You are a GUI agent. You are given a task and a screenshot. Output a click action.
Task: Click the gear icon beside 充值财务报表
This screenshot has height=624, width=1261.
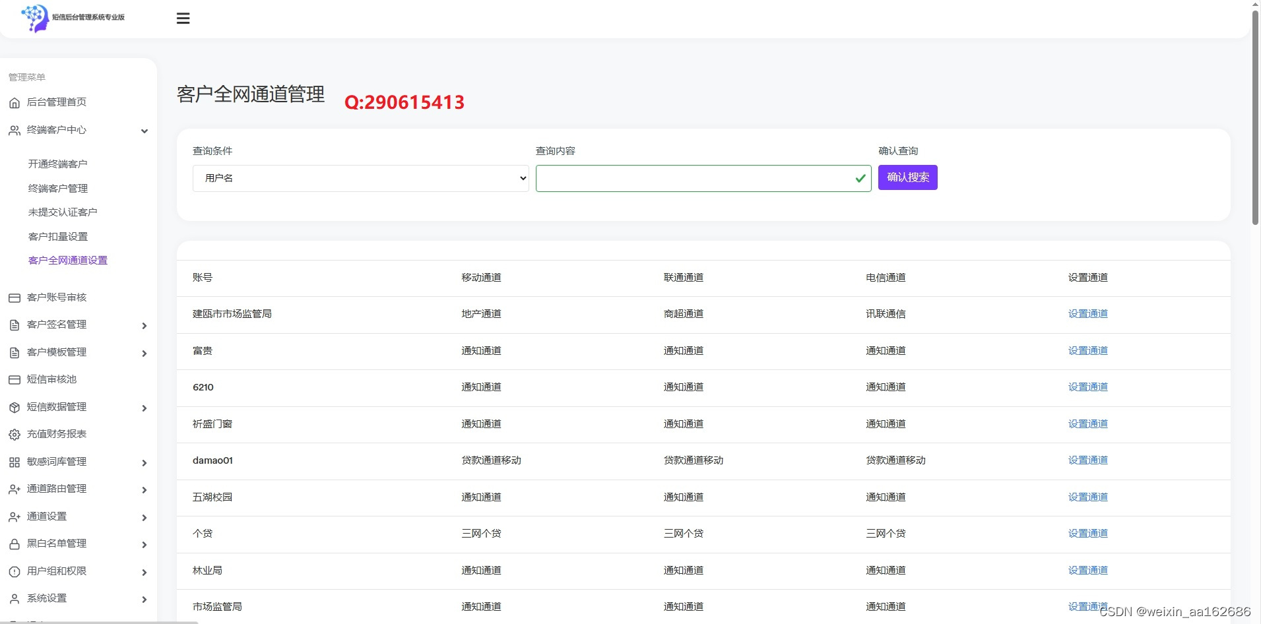[x=15, y=435]
